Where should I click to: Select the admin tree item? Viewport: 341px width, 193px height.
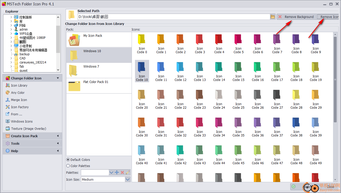click(24, 30)
